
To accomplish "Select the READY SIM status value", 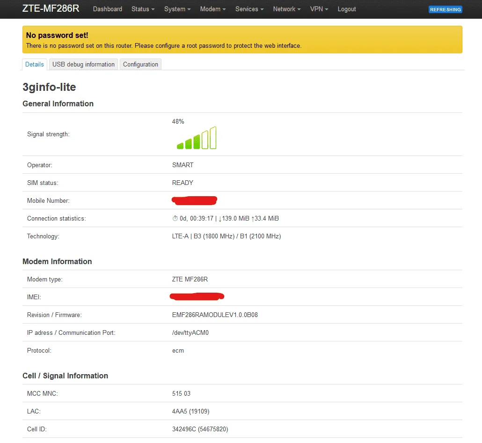I will [183, 183].
